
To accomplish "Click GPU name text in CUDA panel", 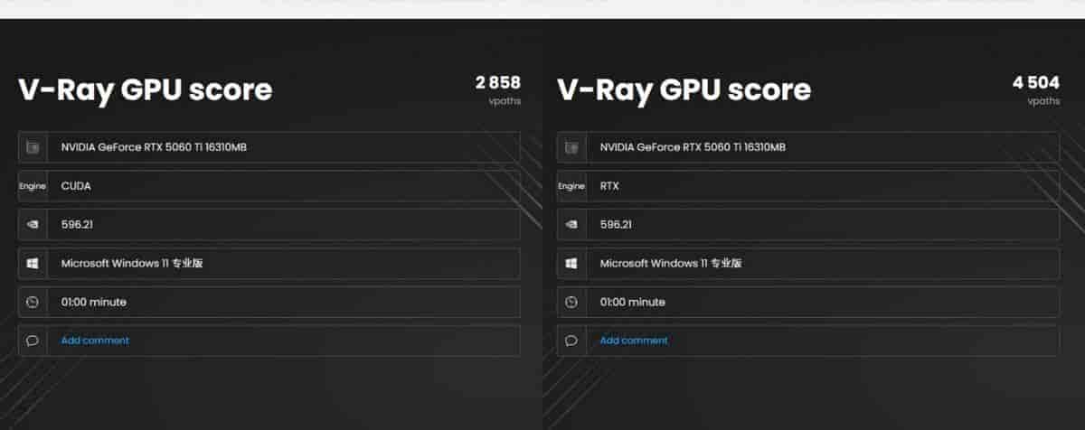I will [x=154, y=147].
